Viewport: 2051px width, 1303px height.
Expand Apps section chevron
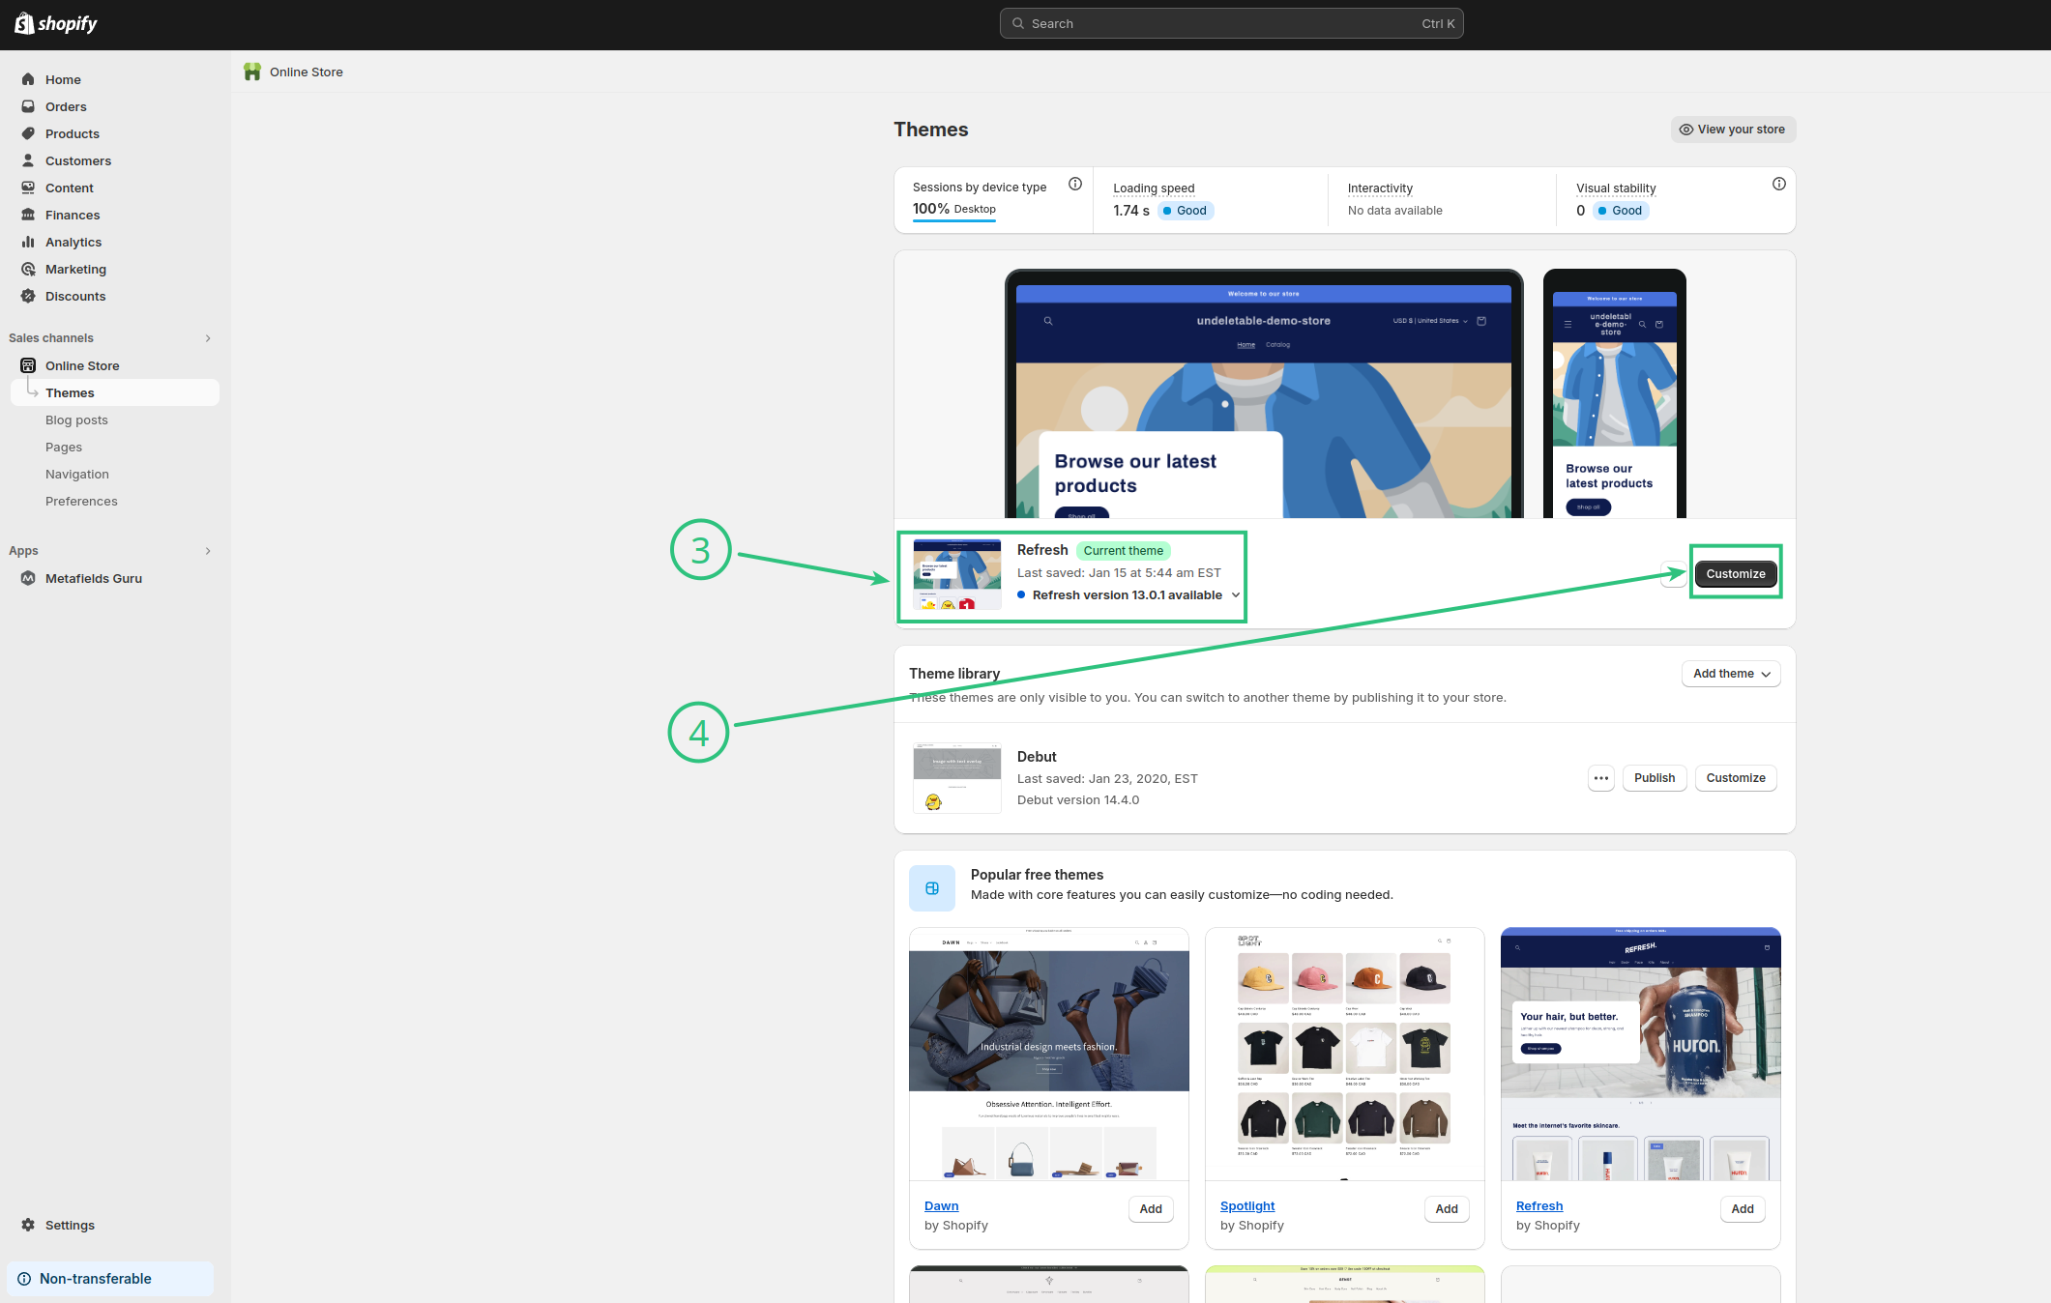208,551
